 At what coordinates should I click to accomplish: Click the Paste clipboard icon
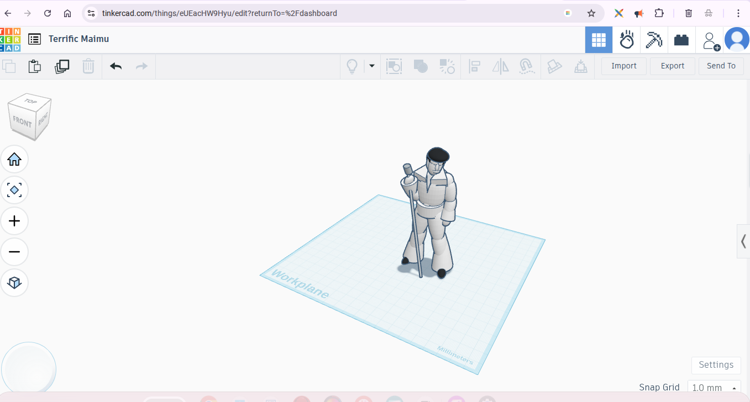point(35,66)
